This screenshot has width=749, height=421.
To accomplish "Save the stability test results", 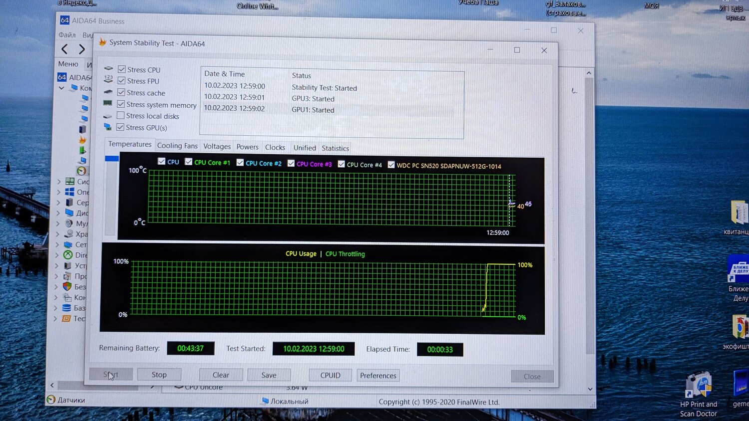I will (x=269, y=375).
